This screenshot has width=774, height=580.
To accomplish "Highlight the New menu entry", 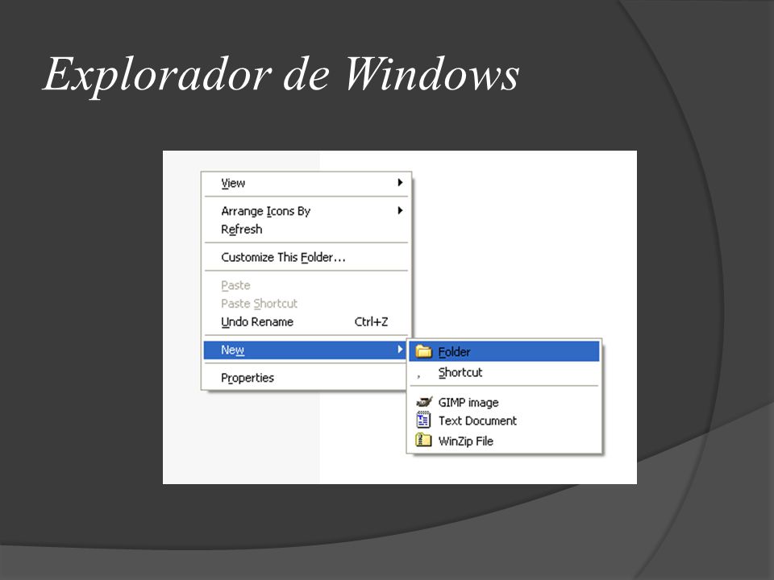I will click(305, 350).
